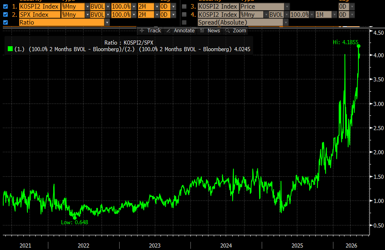The width and height of the screenshot is (385, 250).
Task: Open row 2 2M tenor dropdown arrow
Action: [157, 15]
